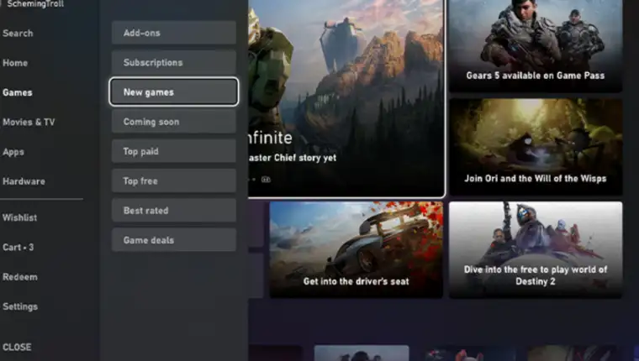This screenshot has height=361, width=639.
Task: Open the Best rated category
Action: [174, 211]
